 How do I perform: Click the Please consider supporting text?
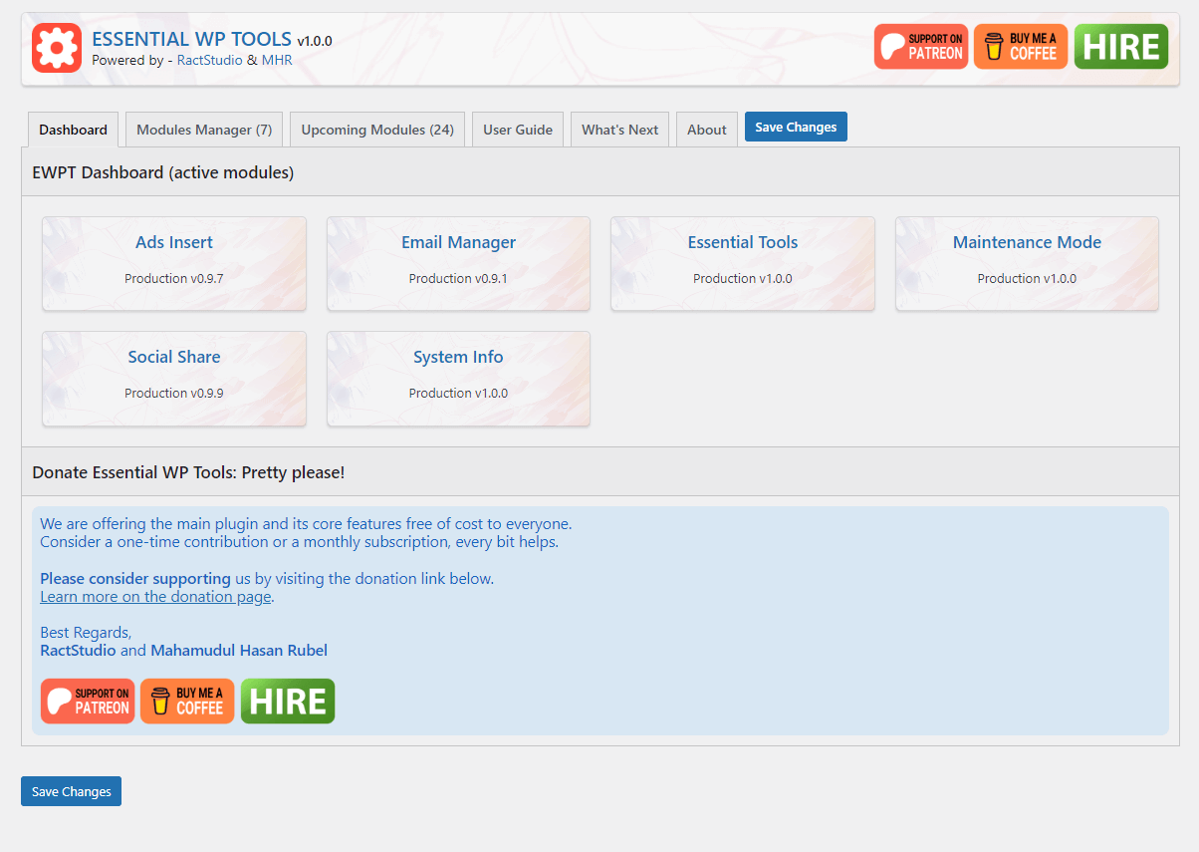point(135,579)
